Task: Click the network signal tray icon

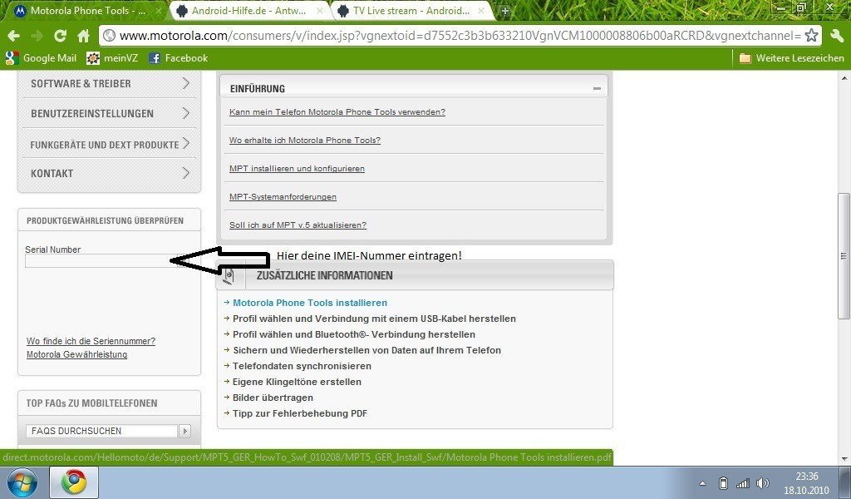Action: (x=742, y=483)
